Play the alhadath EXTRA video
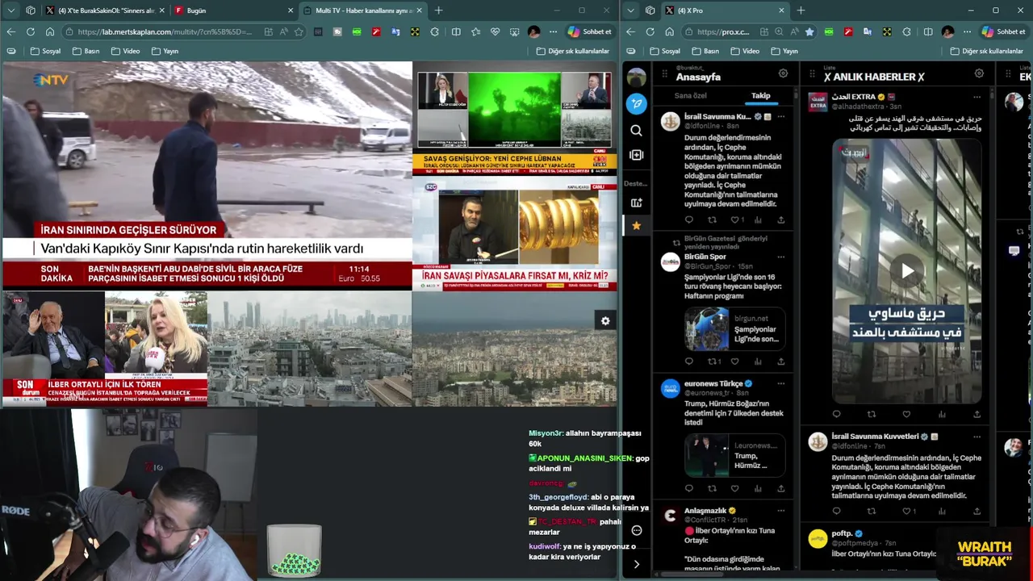This screenshot has height=581, width=1033. [x=907, y=271]
